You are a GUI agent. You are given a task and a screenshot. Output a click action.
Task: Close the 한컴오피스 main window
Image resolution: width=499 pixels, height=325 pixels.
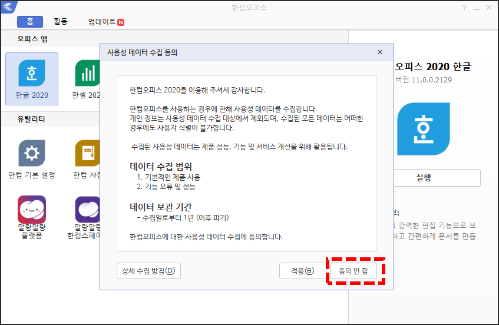click(x=489, y=8)
